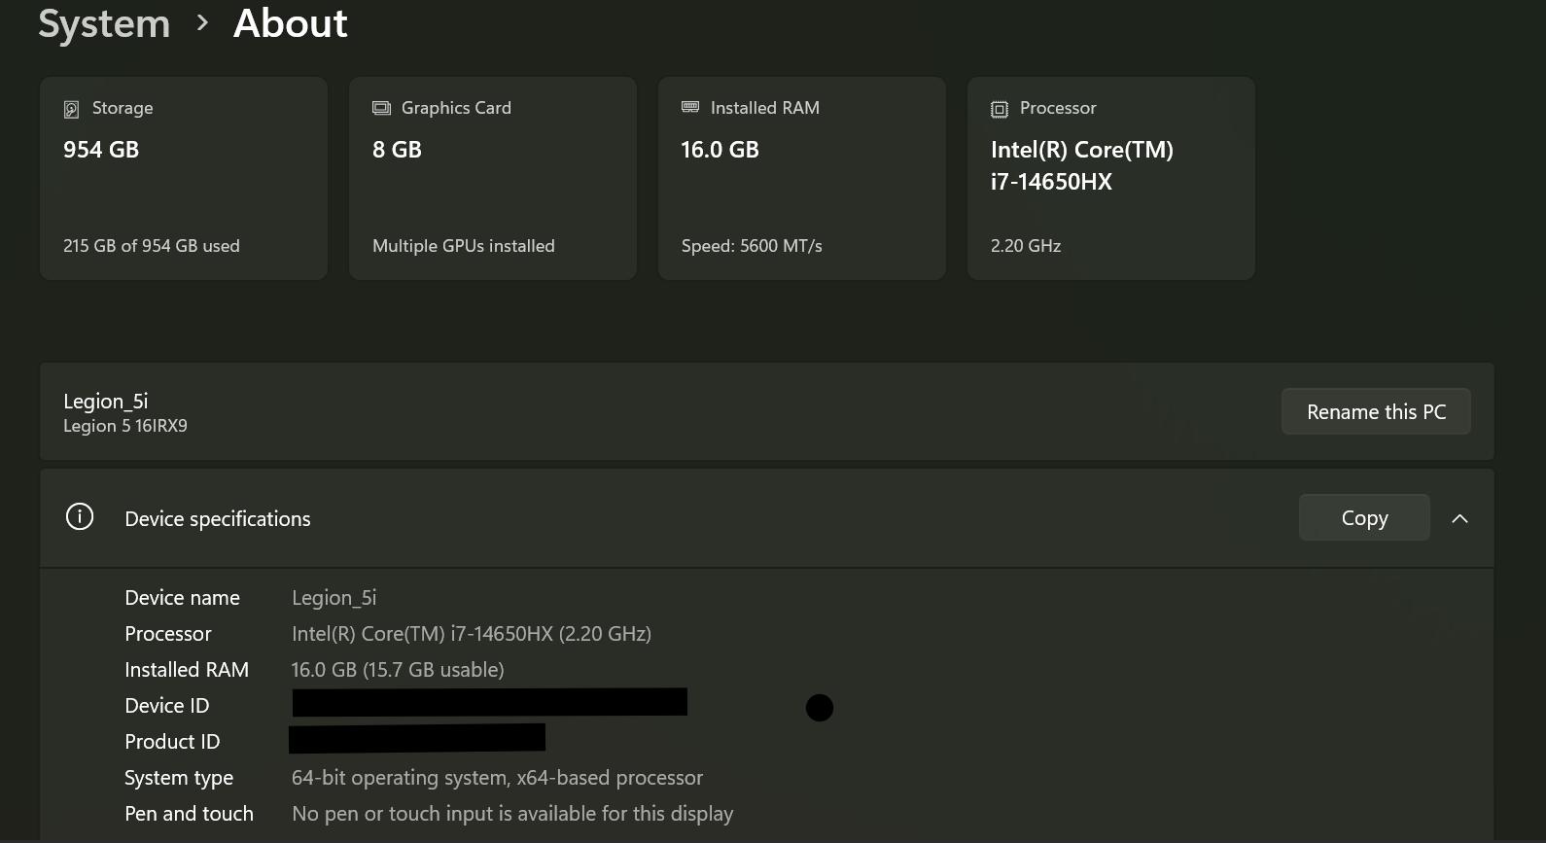The image size is (1546, 843).
Task: Select the Legion_5i PC name heading
Action: tap(106, 402)
